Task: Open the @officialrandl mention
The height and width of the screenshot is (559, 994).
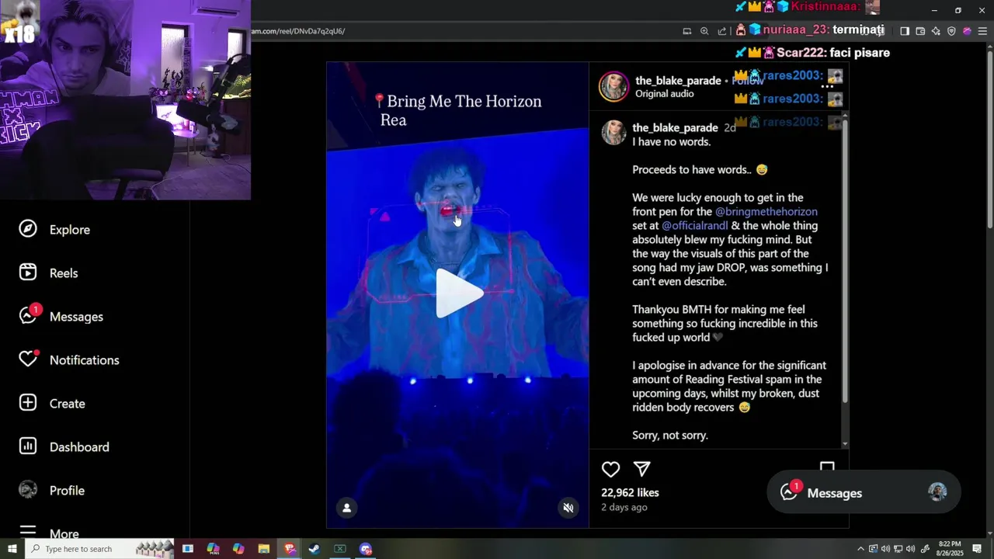Action: [x=694, y=225]
